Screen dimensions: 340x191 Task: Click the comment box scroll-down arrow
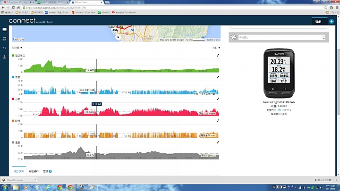click(324, 39)
